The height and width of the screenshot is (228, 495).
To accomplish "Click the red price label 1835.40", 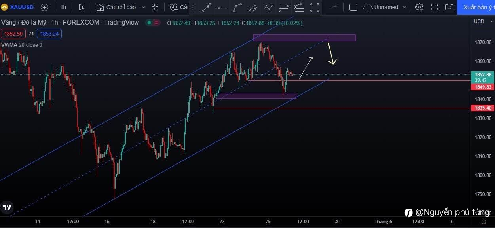I will [483, 108].
